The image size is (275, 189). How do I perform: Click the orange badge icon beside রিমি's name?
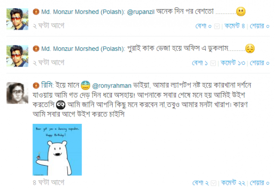click(x=36, y=85)
